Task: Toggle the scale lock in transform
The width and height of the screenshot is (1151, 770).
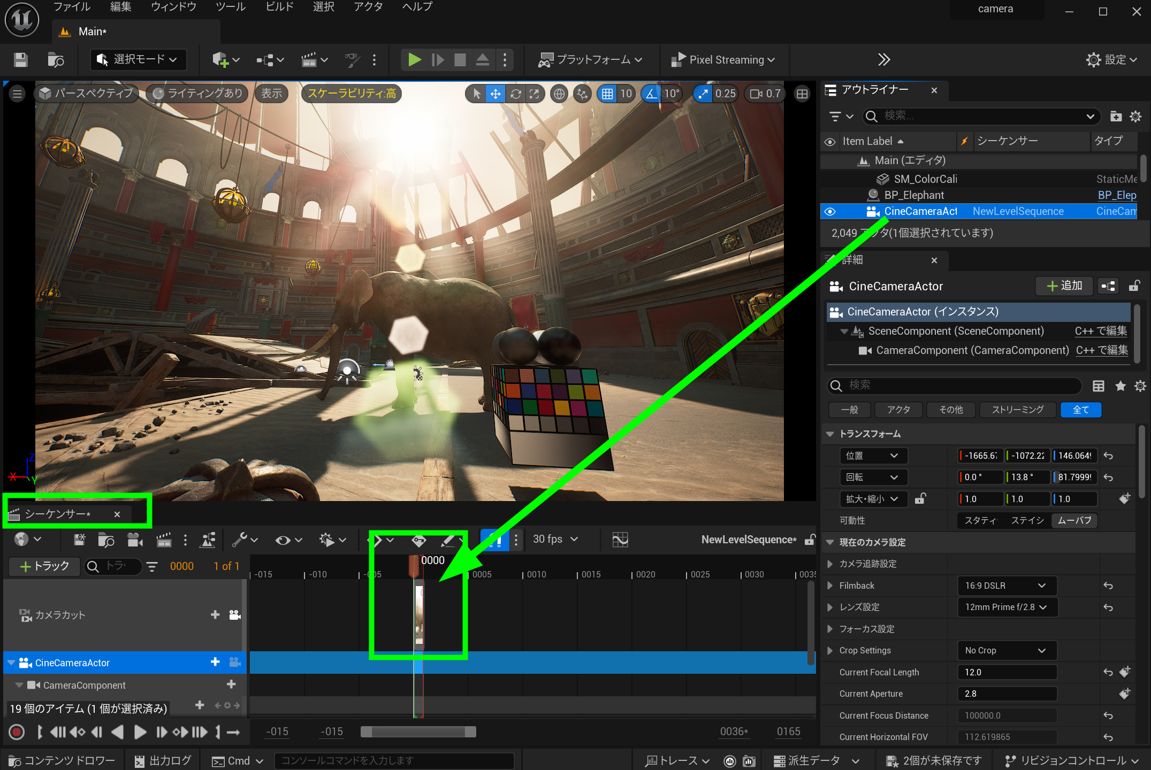Action: pyautogui.click(x=920, y=499)
